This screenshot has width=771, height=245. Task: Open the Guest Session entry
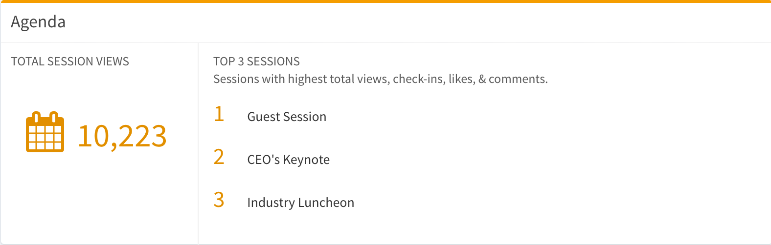[287, 117]
